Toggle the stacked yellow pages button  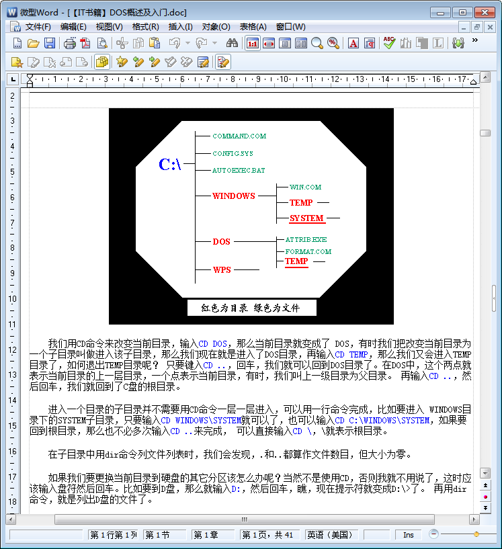click(102, 62)
